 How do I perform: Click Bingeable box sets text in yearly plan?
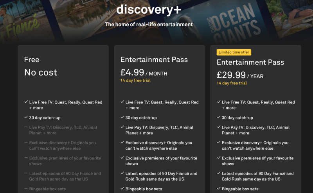(x=240, y=189)
